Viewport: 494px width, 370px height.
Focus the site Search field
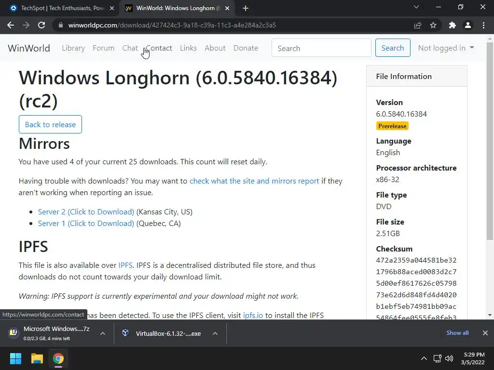click(321, 48)
